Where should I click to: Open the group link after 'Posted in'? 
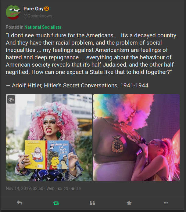pos(43,27)
